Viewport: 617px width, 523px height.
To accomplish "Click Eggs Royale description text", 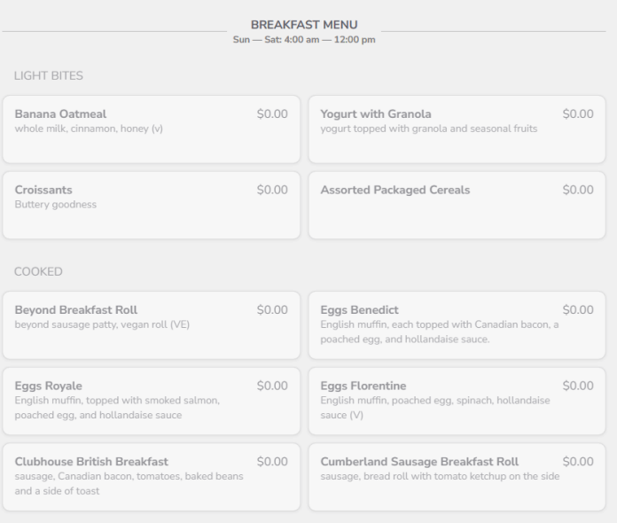I will [x=117, y=408].
